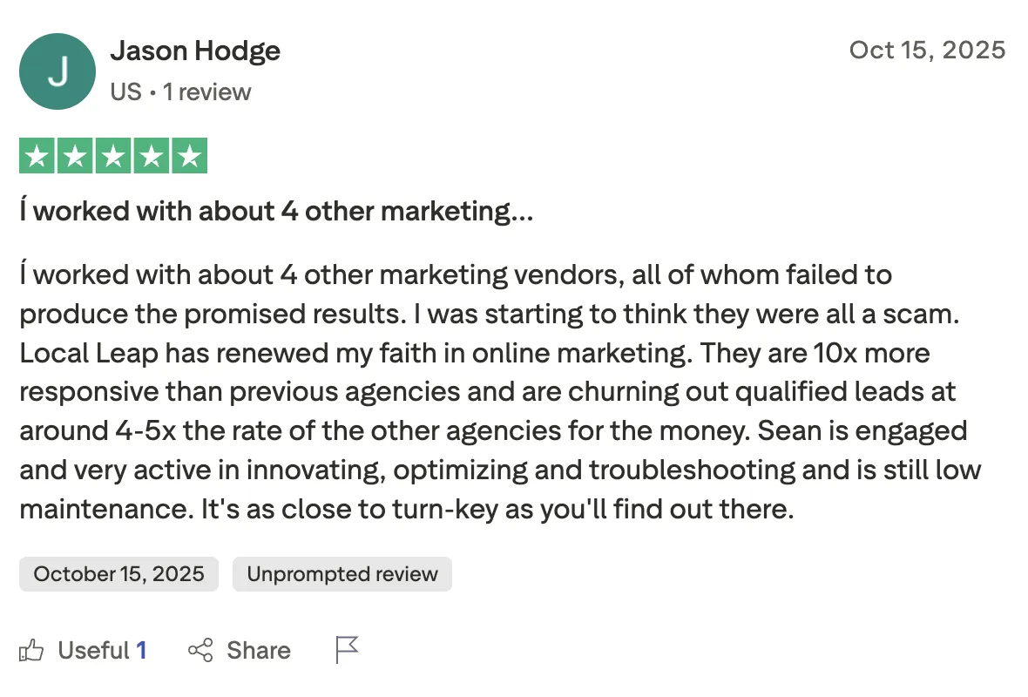Screen dimensions: 1028x697
Task: Click the first green rating star
Action: [x=37, y=156]
